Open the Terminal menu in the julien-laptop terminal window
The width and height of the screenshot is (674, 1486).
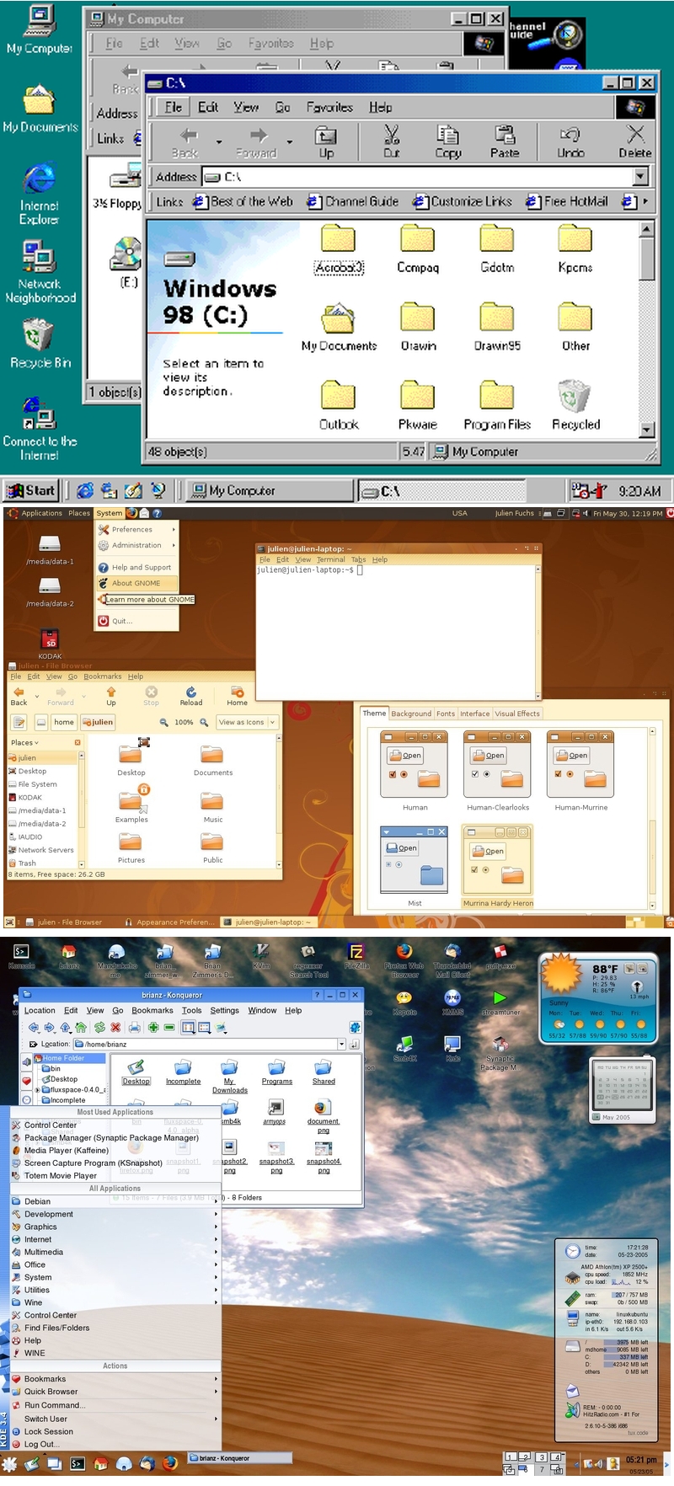[x=331, y=559]
